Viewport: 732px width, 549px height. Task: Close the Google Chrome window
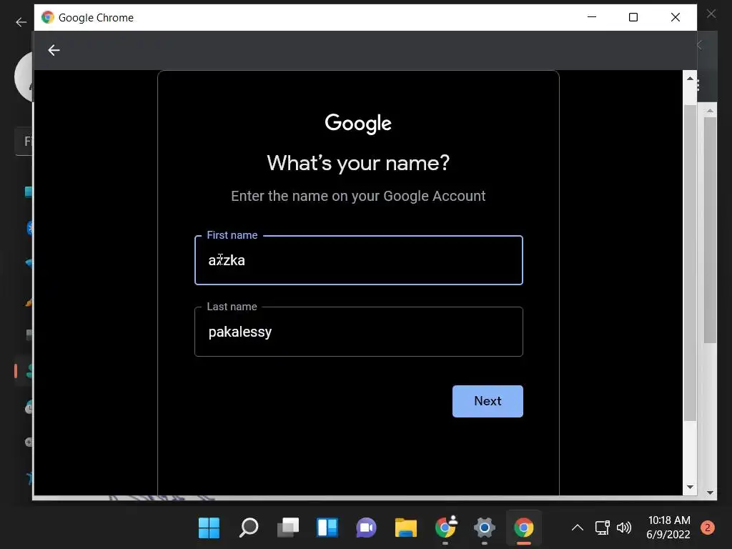[x=675, y=17]
